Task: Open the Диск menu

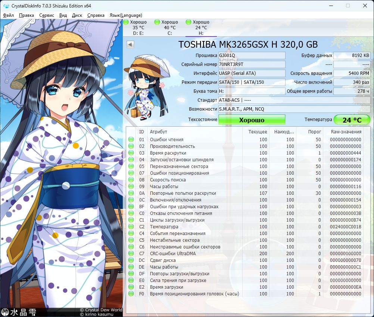Action: click(77, 15)
